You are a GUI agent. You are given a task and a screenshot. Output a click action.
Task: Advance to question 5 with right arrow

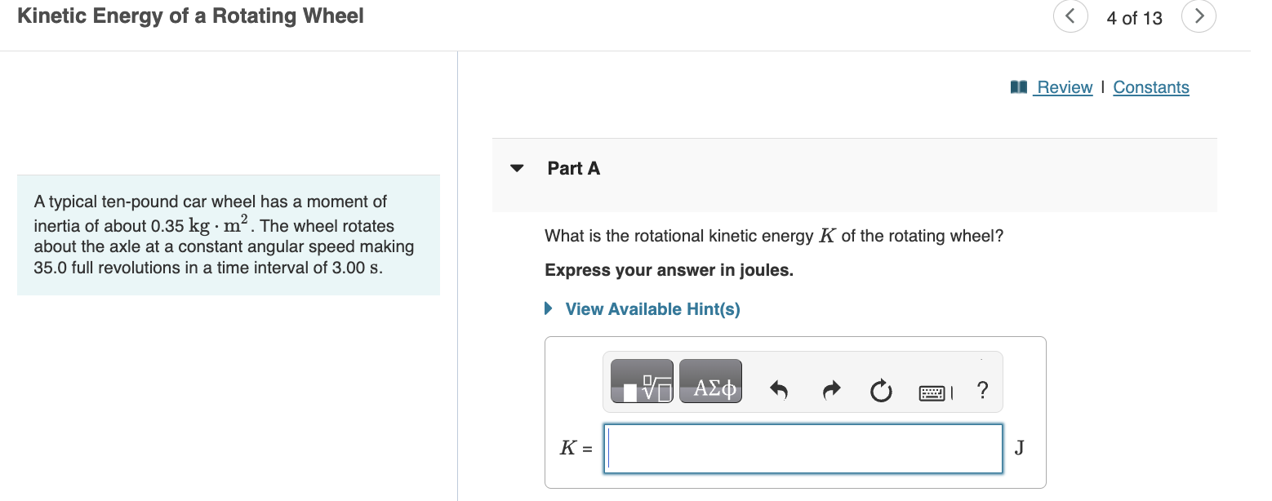pos(1199,16)
